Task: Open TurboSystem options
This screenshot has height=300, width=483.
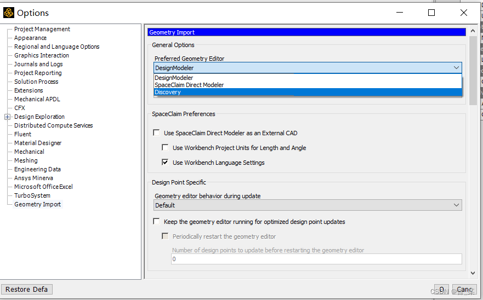Action: [x=32, y=195]
